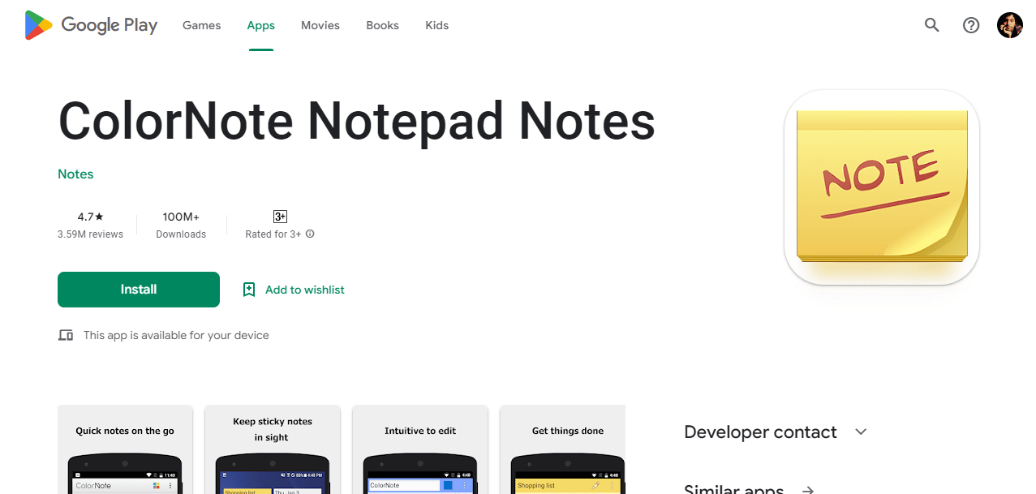This screenshot has width=1036, height=494.
Task: Open the search icon in header
Action: 932,25
